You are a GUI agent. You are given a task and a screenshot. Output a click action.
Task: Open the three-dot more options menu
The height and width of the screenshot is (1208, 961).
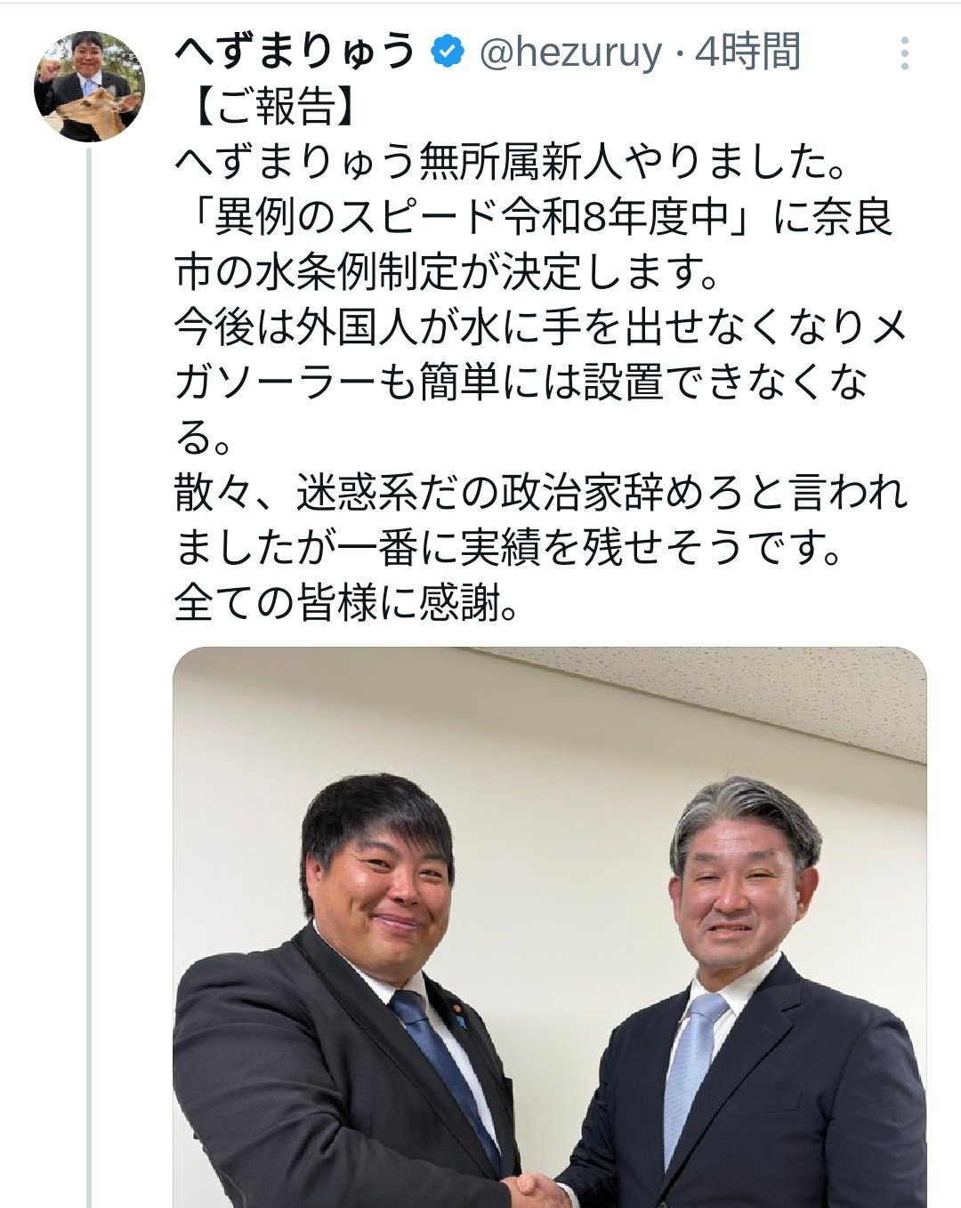(904, 53)
